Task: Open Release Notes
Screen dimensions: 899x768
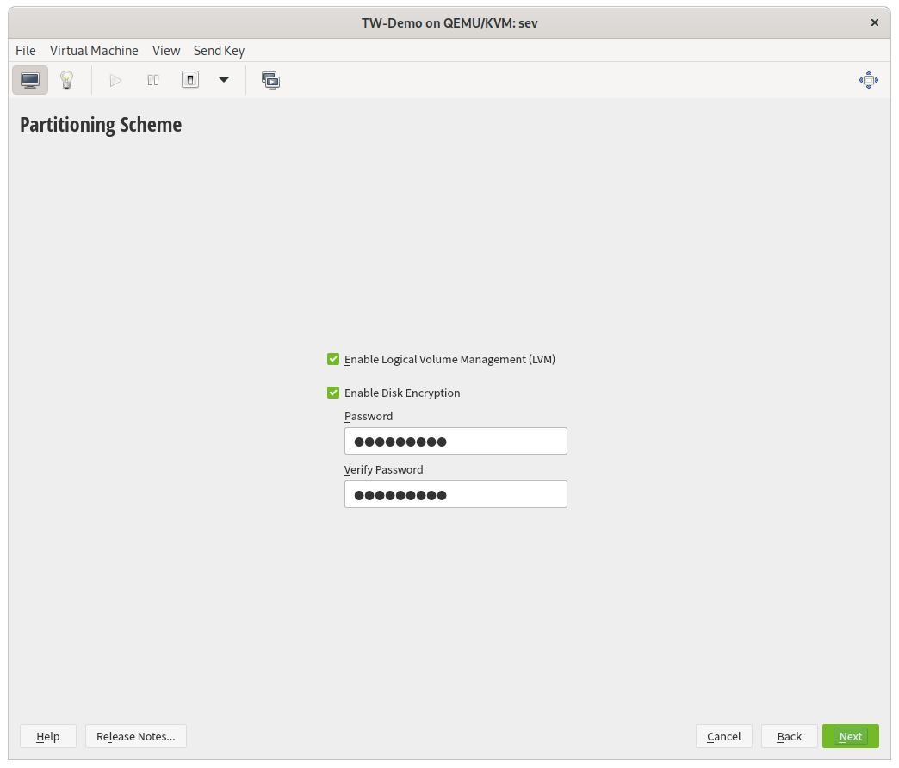Action: pyautogui.click(x=136, y=736)
